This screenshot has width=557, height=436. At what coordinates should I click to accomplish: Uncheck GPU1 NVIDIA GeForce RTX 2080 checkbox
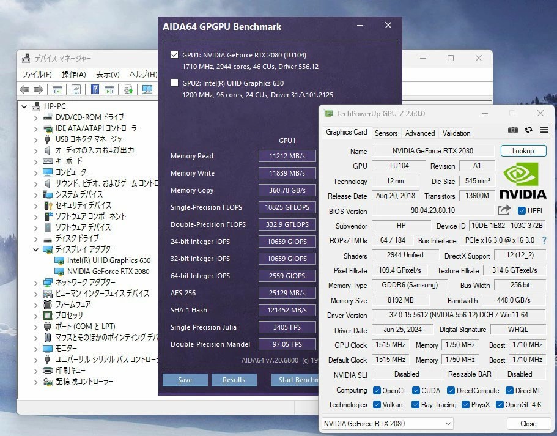pos(174,54)
